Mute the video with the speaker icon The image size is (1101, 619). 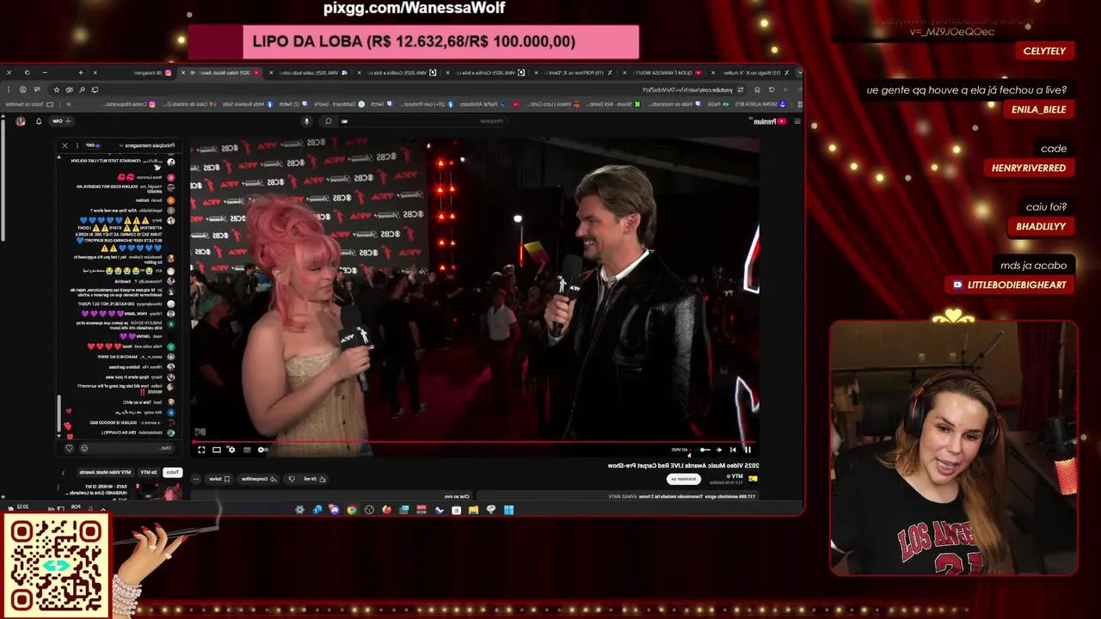[719, 450]
